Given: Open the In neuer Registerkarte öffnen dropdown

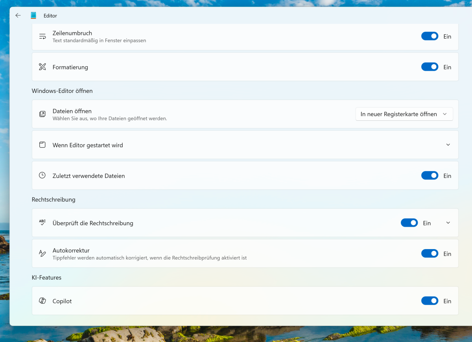Looking at the screenshot, I should [404, 114].
